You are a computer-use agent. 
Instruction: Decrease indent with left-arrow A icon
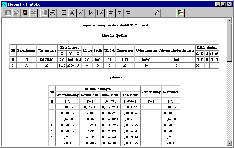(92, 13)
